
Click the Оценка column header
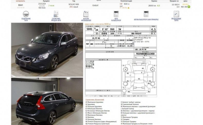point(154,1)
